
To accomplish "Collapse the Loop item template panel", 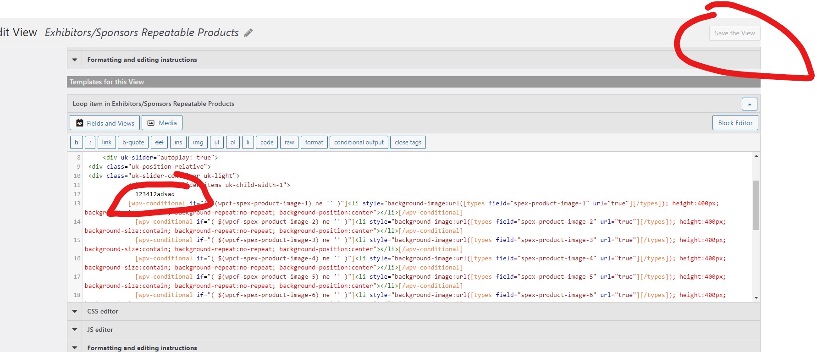I will pyautogui.click(x=749, y=104).
